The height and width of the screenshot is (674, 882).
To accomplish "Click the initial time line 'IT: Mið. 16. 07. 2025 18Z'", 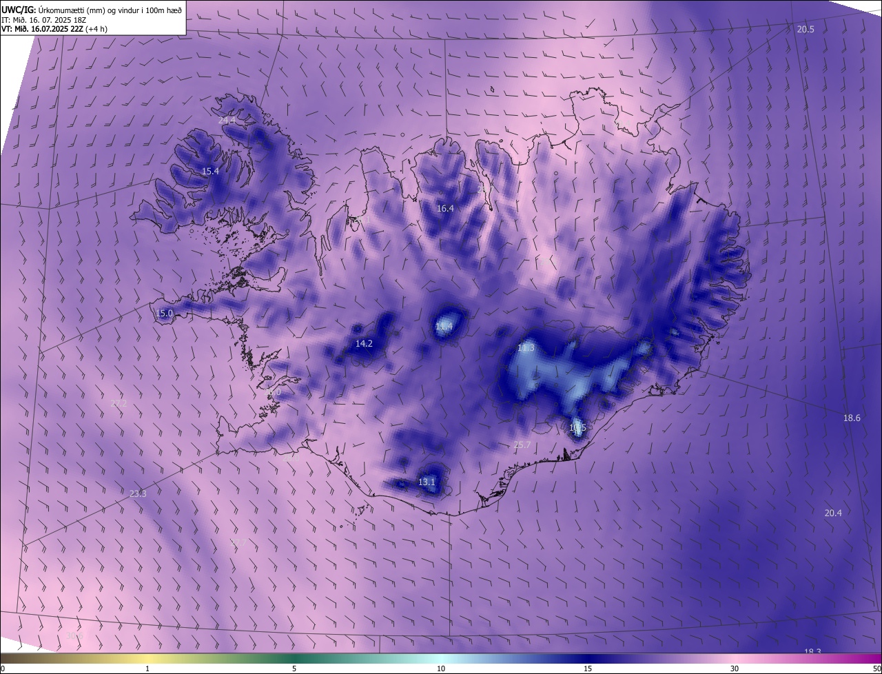I will (43, 19).
